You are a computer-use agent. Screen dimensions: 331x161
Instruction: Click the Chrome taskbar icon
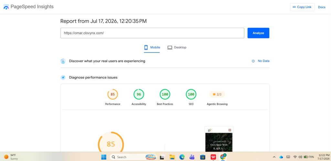[223, 157]
